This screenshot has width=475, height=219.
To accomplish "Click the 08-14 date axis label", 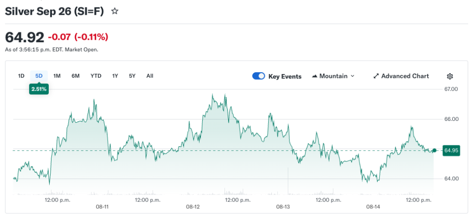I will tap(373, 207).
